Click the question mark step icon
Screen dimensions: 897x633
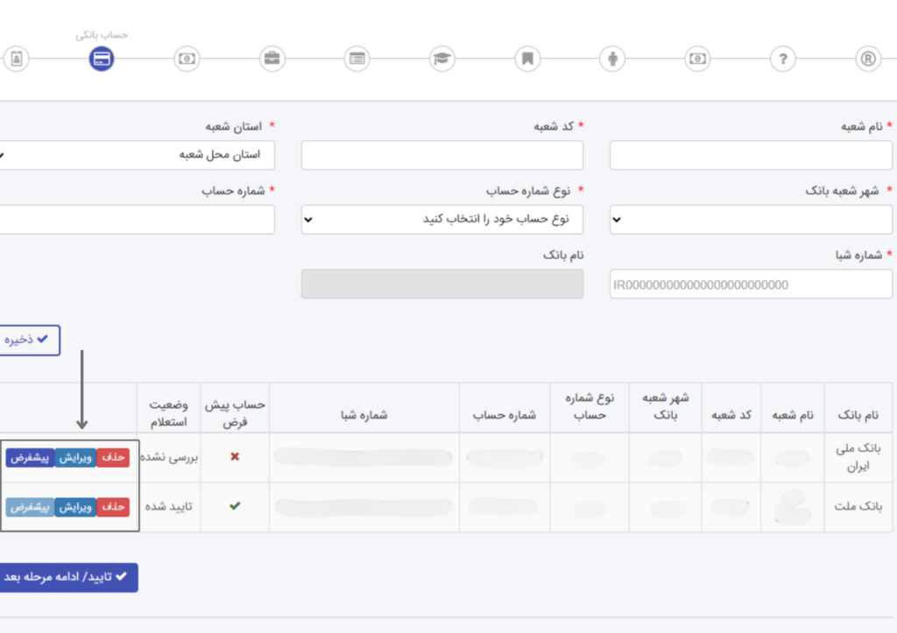(782, 60)
